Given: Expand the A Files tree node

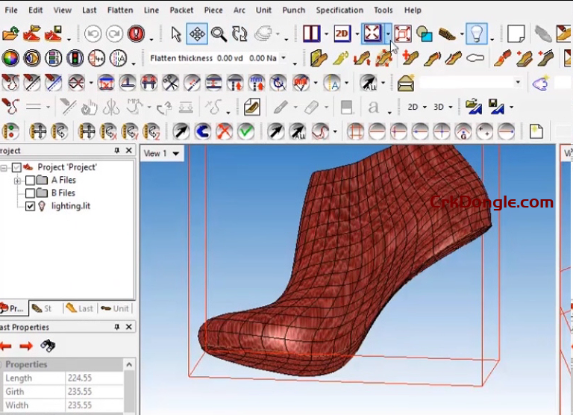Looking at the screenshot, I should [x=16, y=181].
